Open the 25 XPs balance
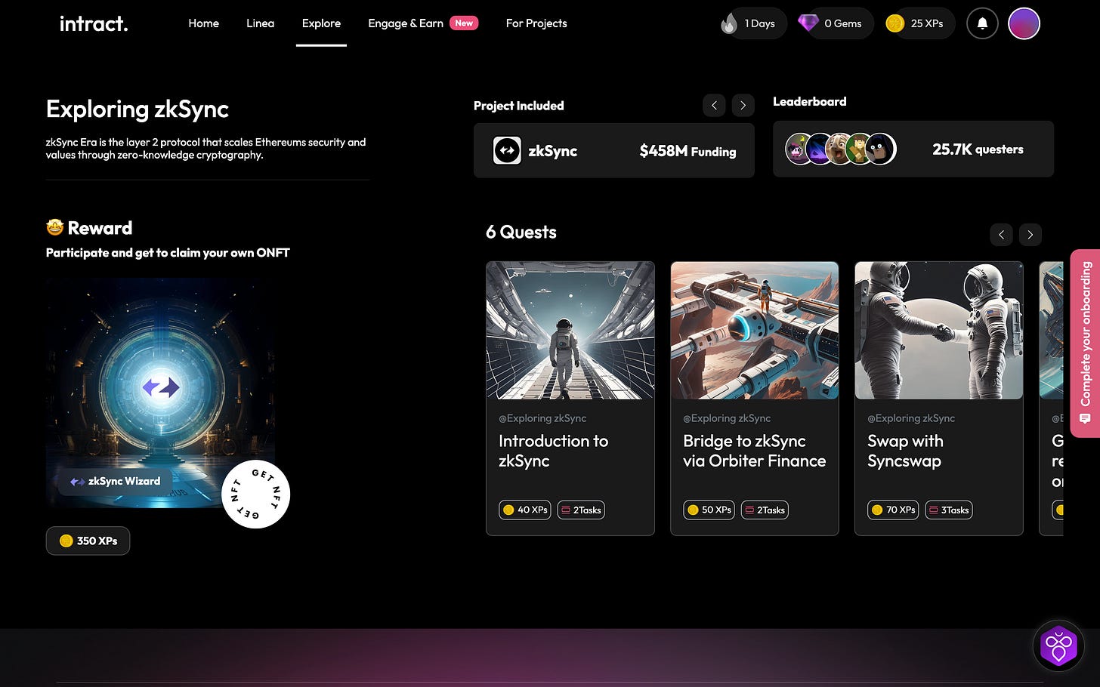 click(x=919, y=23)
